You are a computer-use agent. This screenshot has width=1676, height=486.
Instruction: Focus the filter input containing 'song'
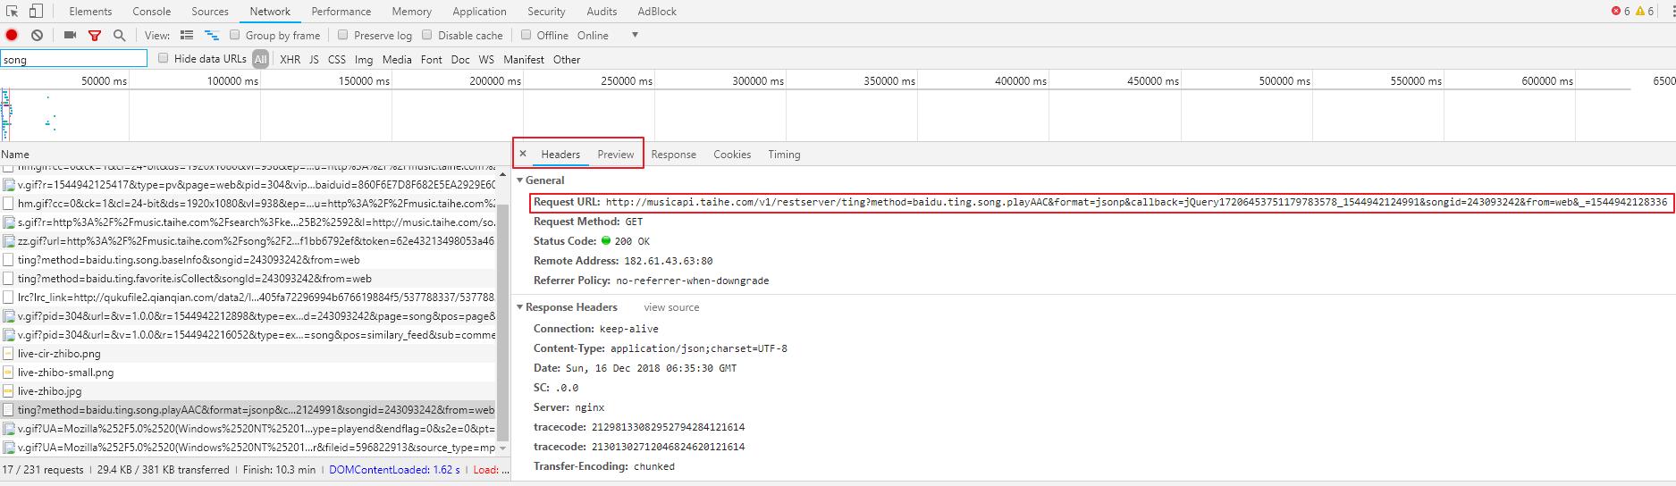[x=73, y=59]
